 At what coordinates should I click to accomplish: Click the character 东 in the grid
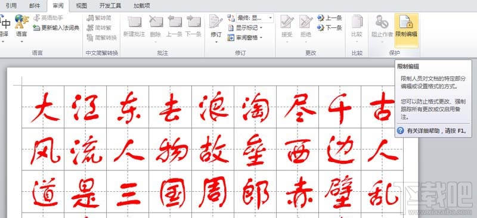129,107
